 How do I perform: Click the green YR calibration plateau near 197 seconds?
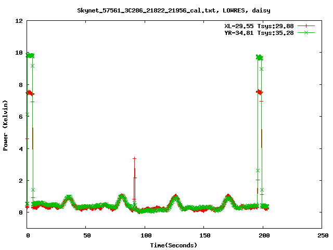pos(260,57)
